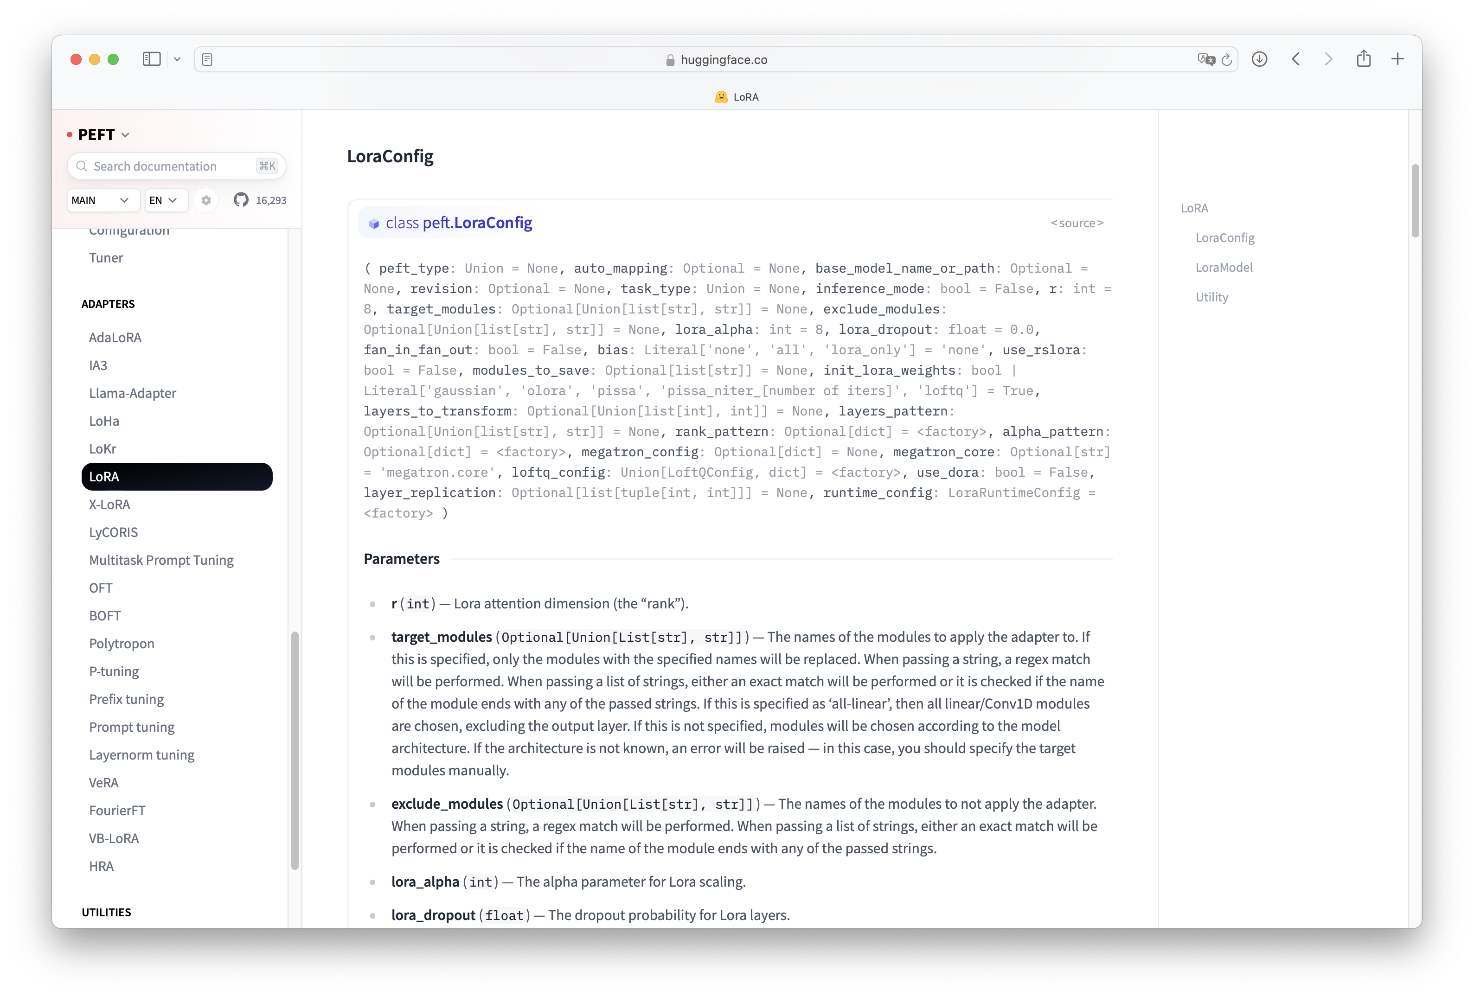Click the cube icon beside class peft.LoraConfig
This screenshot has width=1474, height=997.
click(x=373, y=223)
